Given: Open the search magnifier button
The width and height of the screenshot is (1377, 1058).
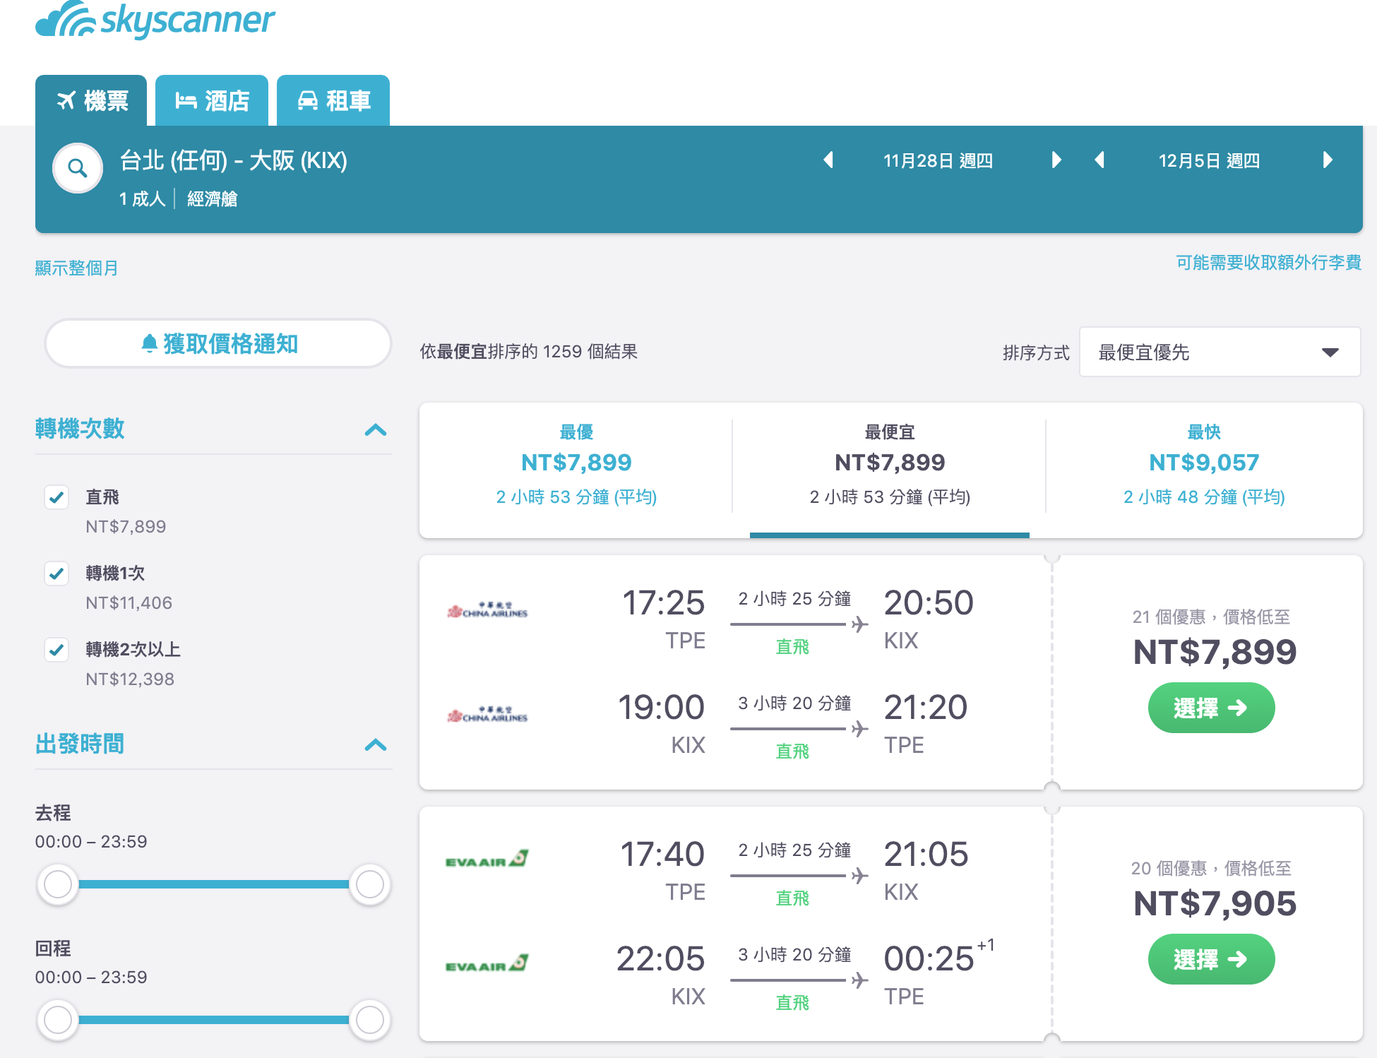Looking at the screenshot, I should [x=78, y=168].
